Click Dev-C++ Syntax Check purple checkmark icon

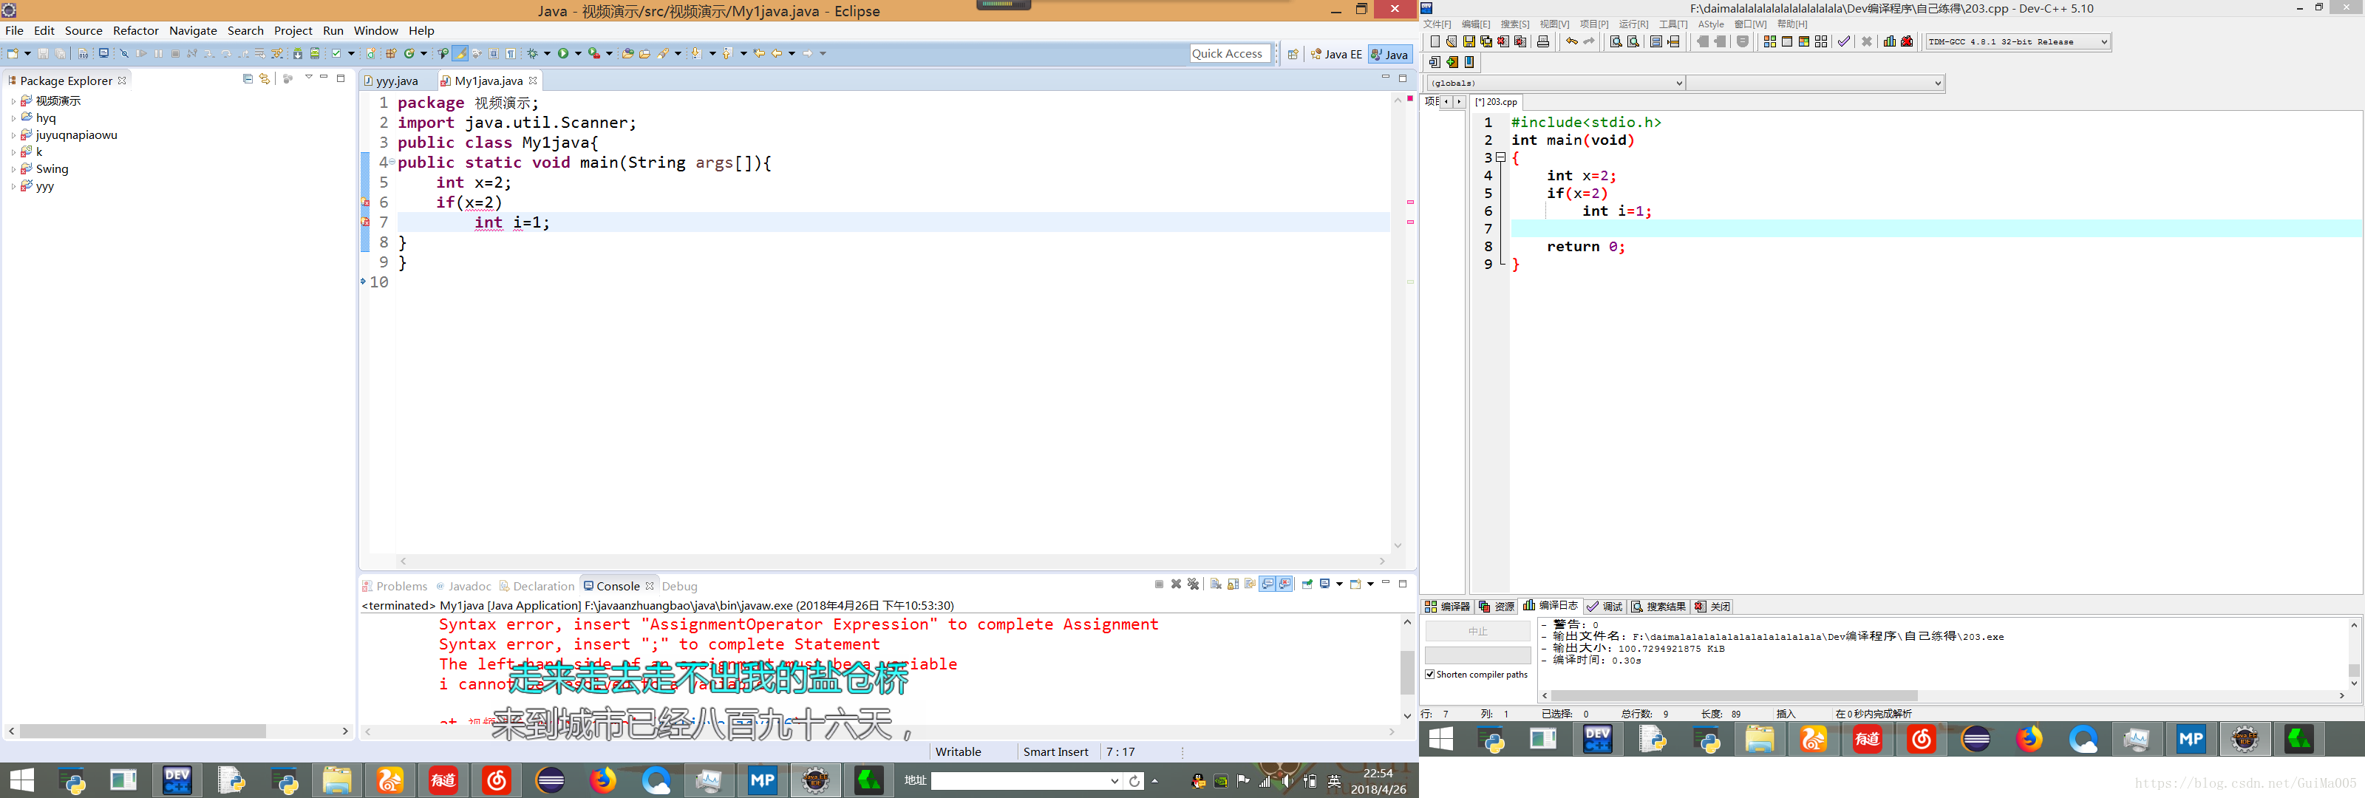pos(1845,41)
